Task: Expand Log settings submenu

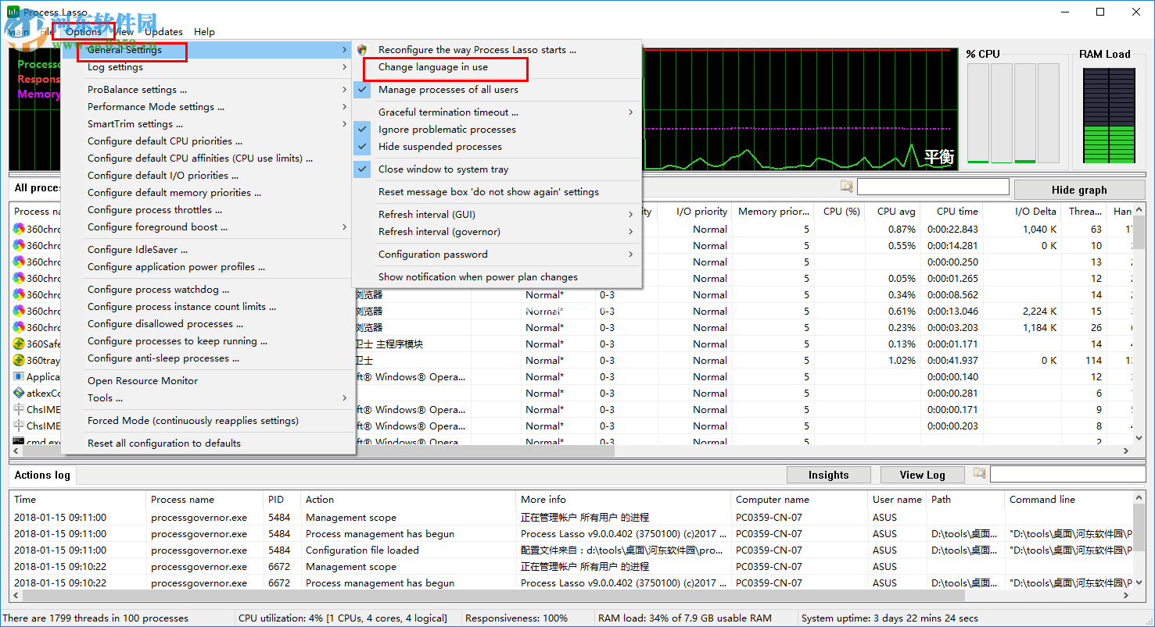Action: pyautogui.click(x=209, y=66)
